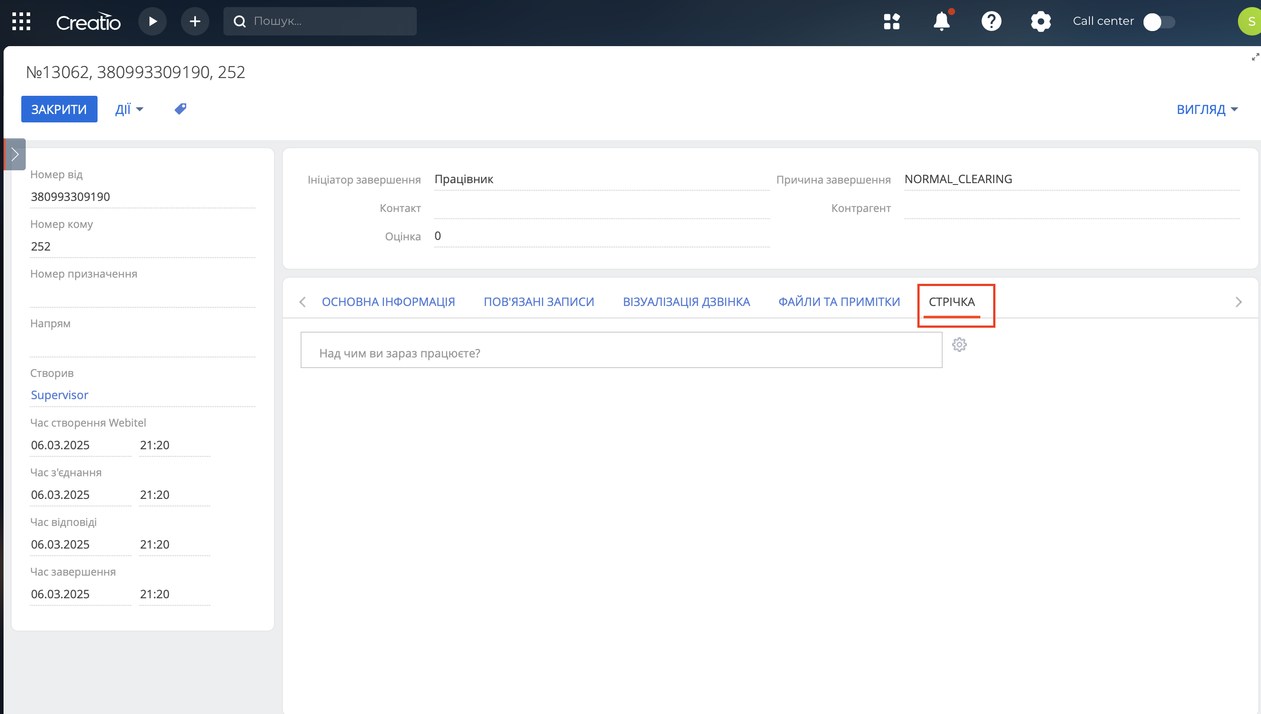Click the Номер кому field 252

pyautogui.click(x=143, y=246)
